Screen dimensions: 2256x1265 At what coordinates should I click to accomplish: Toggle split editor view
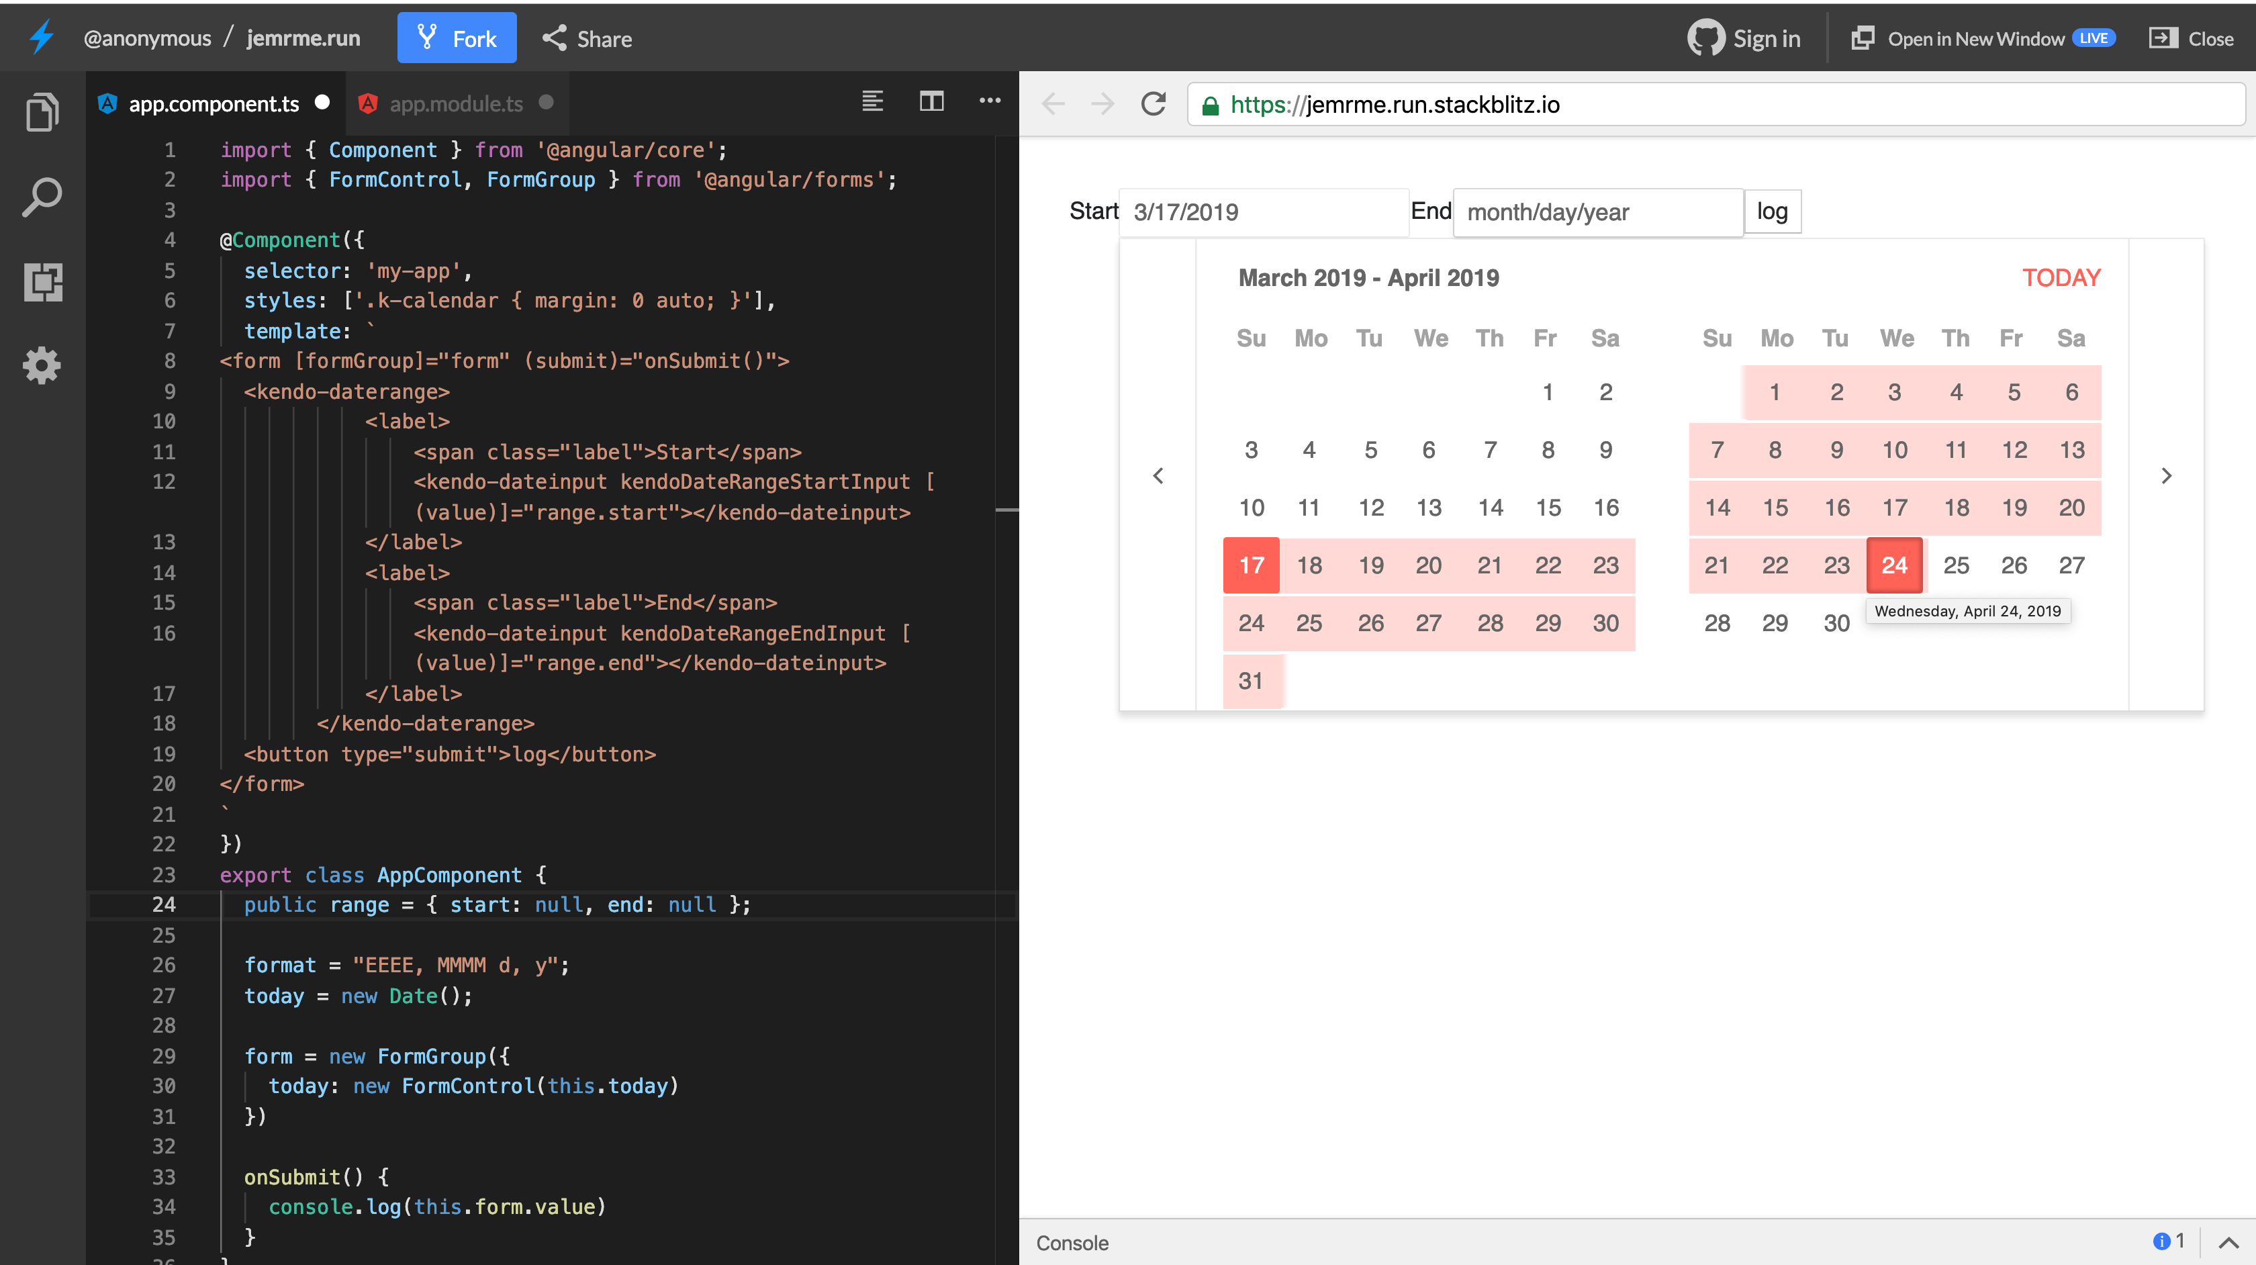(x=931, y=101)
